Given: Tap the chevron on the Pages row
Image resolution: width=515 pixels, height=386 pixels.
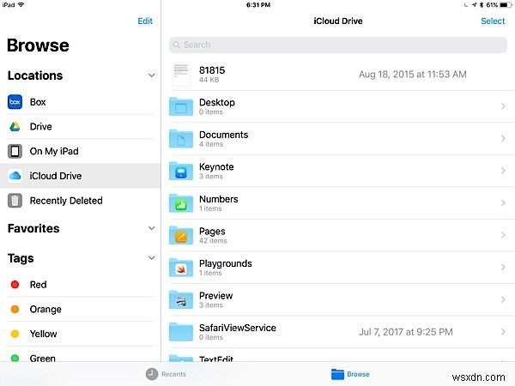Looking at the screenshot, I should click(x=503, y=235).
